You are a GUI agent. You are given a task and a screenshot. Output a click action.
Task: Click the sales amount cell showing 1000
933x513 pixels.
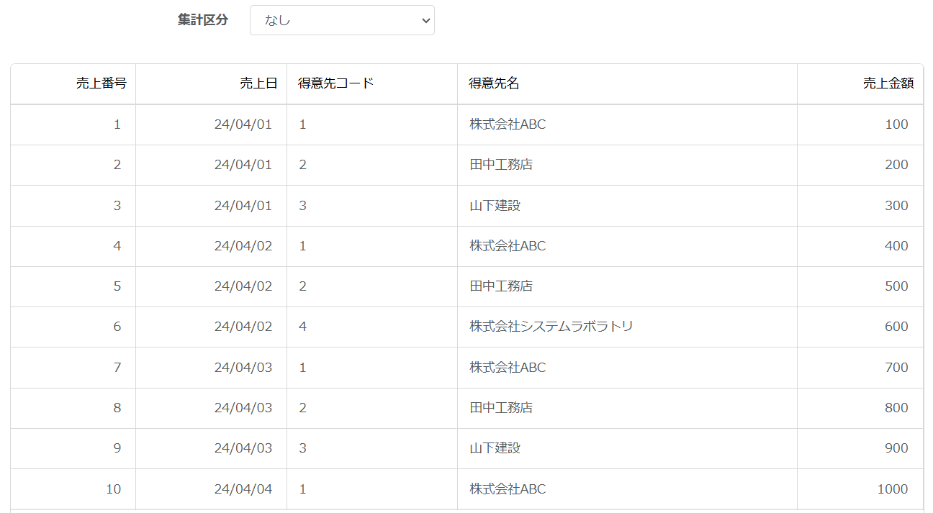coord(860,489)
